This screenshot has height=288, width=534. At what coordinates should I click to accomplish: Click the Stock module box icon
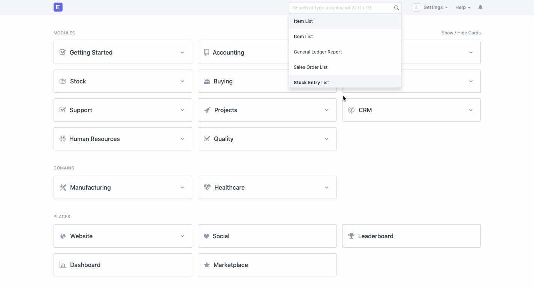point(63,81)
